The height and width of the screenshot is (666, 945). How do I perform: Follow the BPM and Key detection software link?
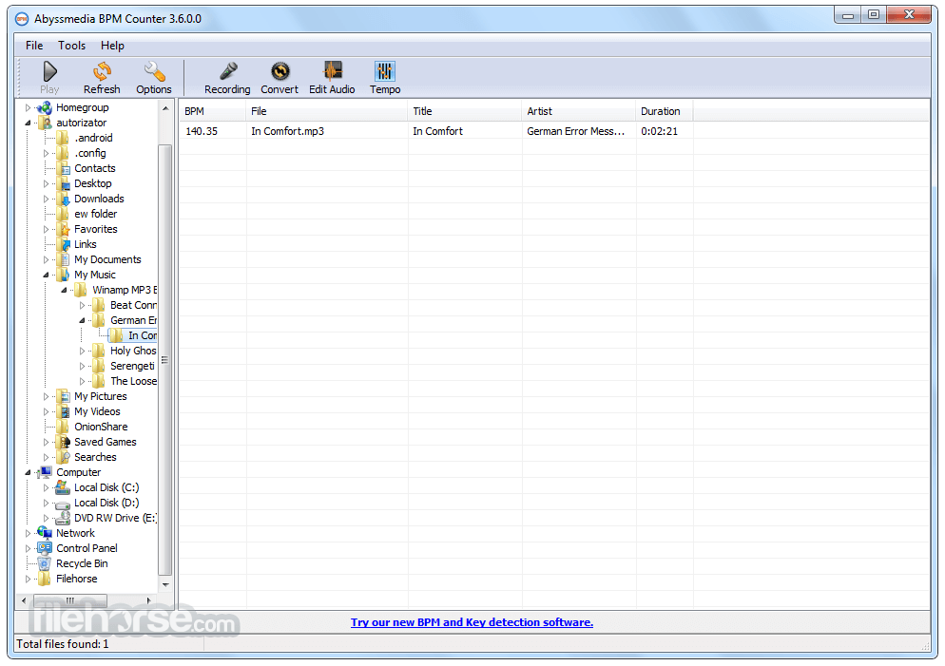472,622
